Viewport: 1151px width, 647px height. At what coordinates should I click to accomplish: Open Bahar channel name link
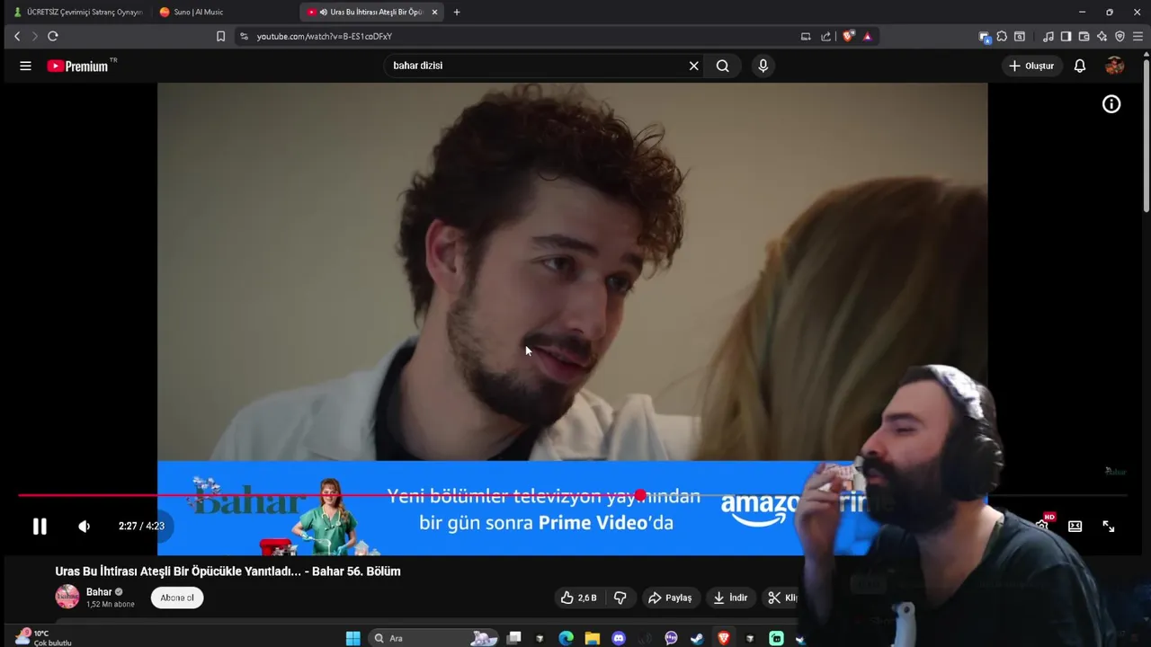coord(99,592)
